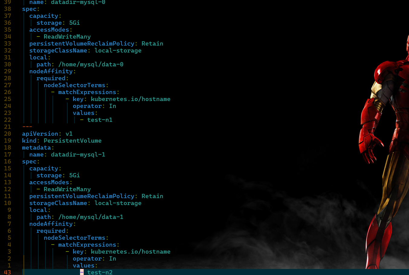Click the highlighted cursor dash before test-n2
The width and height of the screenshot is (409, 275).
coord(82,272)
